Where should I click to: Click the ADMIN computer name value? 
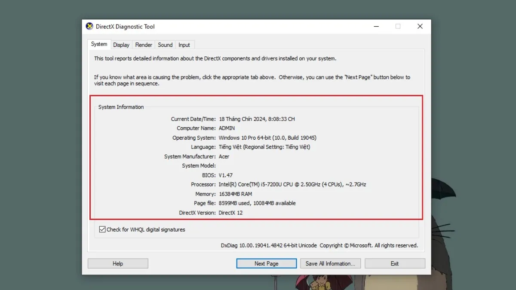pos(227,128)
